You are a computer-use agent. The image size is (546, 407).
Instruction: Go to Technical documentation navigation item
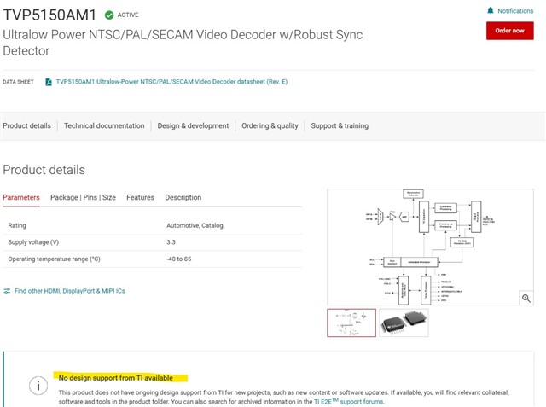click(x=104, y=125)
